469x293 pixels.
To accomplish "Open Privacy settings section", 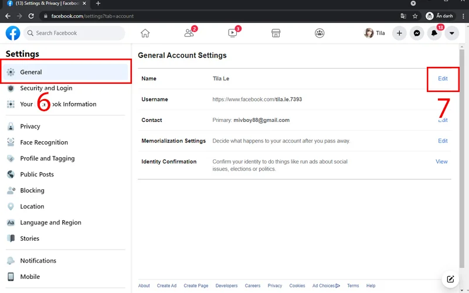I will pos(30,126).
